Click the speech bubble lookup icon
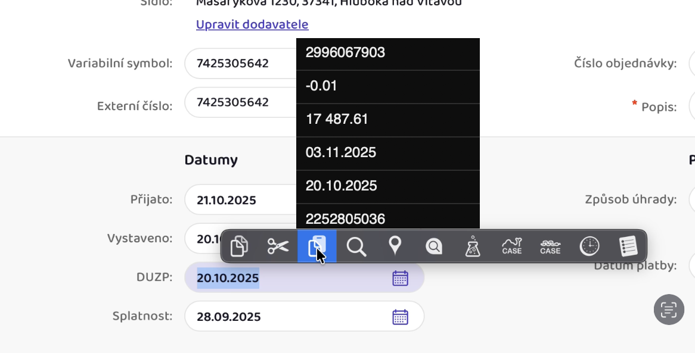 pos(434,246)
